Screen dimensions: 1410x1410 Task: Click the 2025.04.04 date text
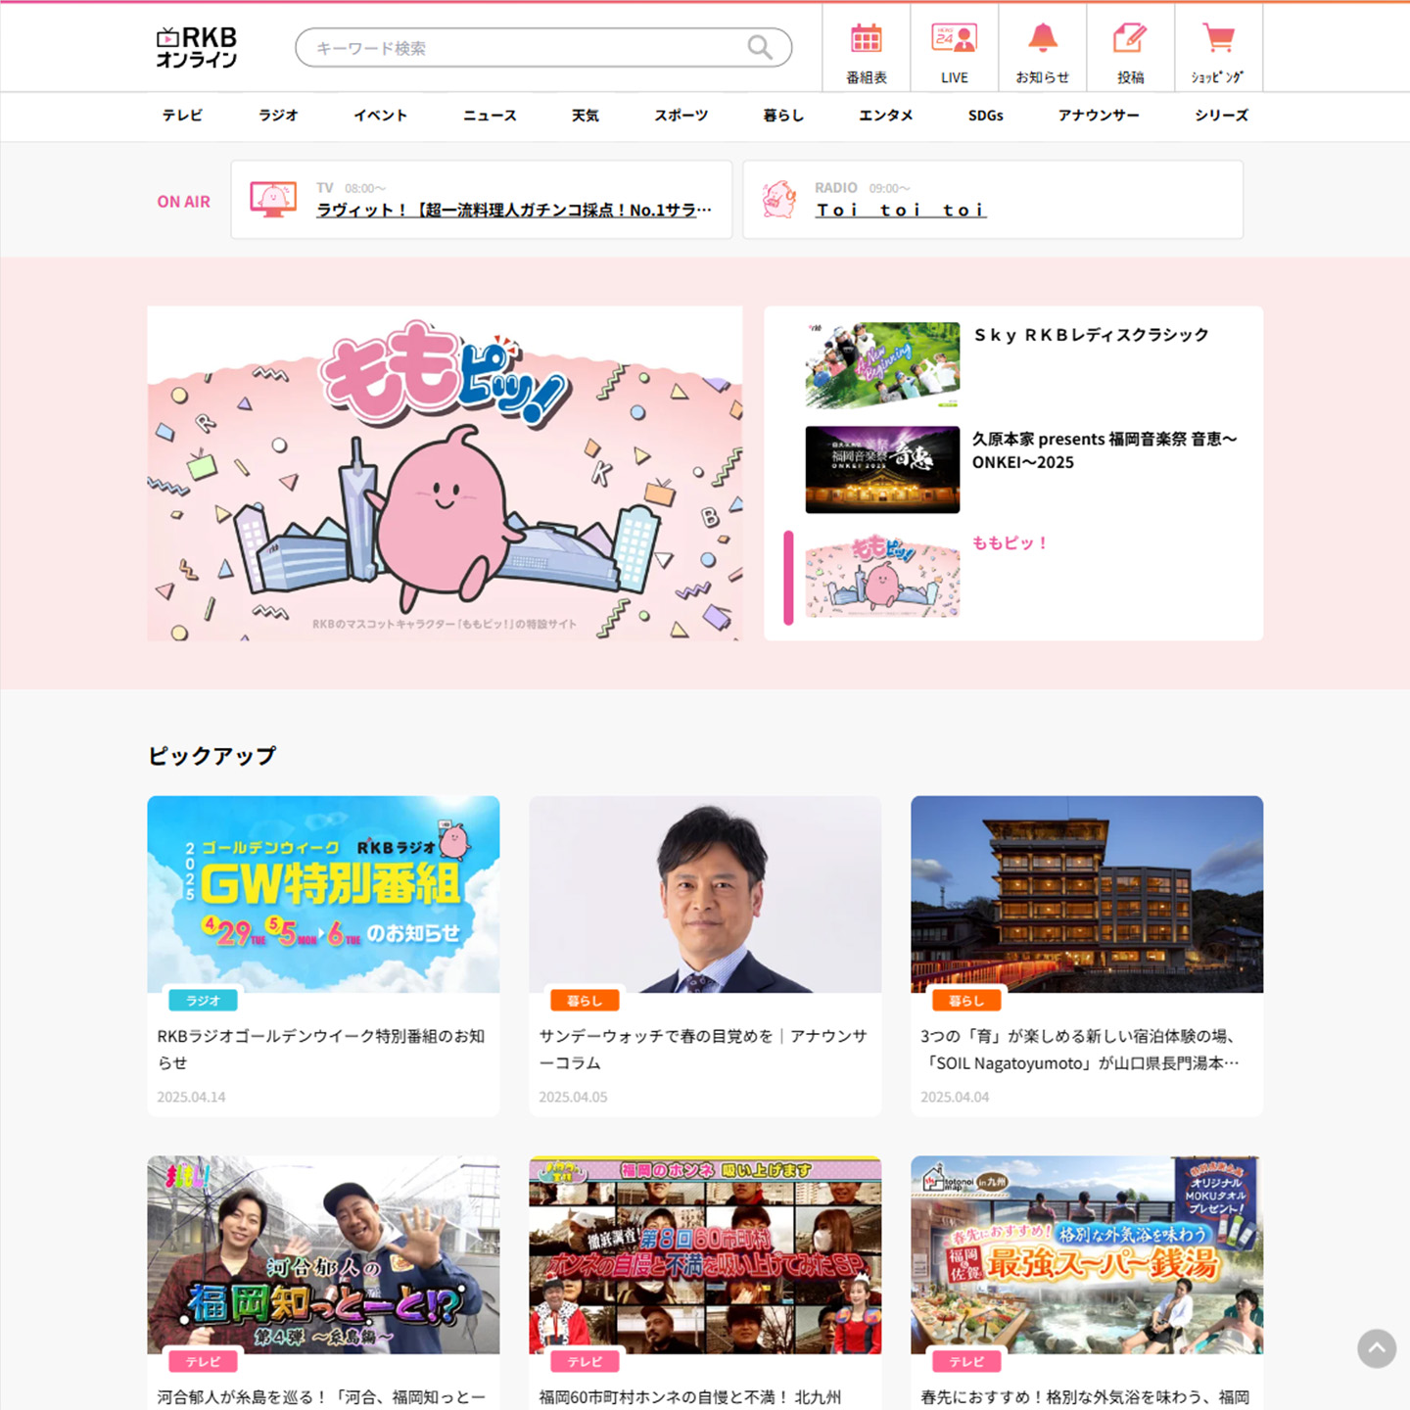955,1097
